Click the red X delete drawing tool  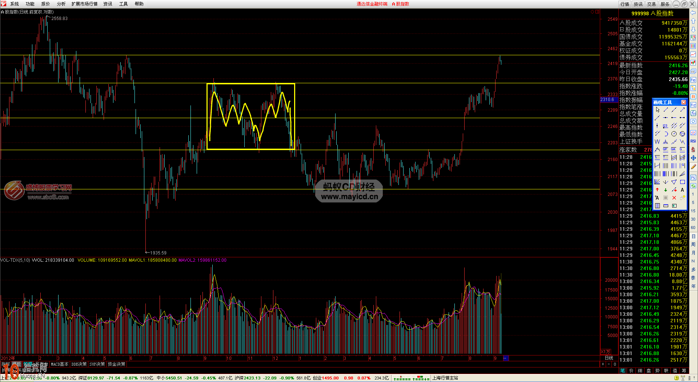pyautogui.click(x=674, y=198)
